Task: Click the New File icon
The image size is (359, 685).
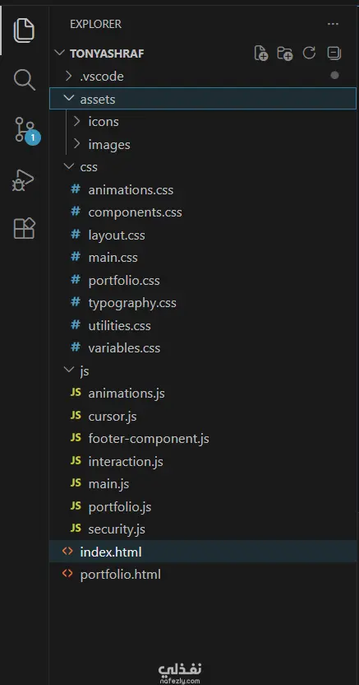Action: pyautogui.click(x=261, y=54)
